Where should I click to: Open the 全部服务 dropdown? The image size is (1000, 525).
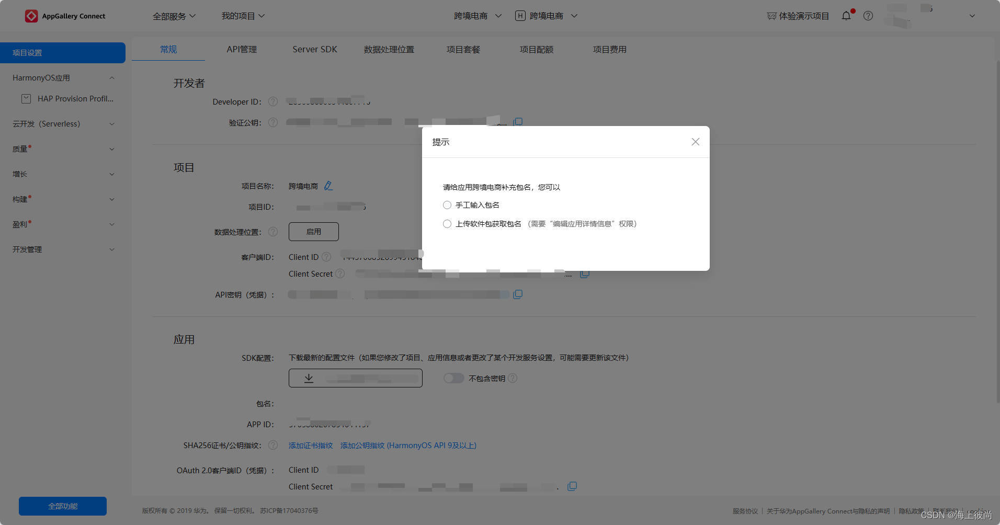click(x=174, y=16)
